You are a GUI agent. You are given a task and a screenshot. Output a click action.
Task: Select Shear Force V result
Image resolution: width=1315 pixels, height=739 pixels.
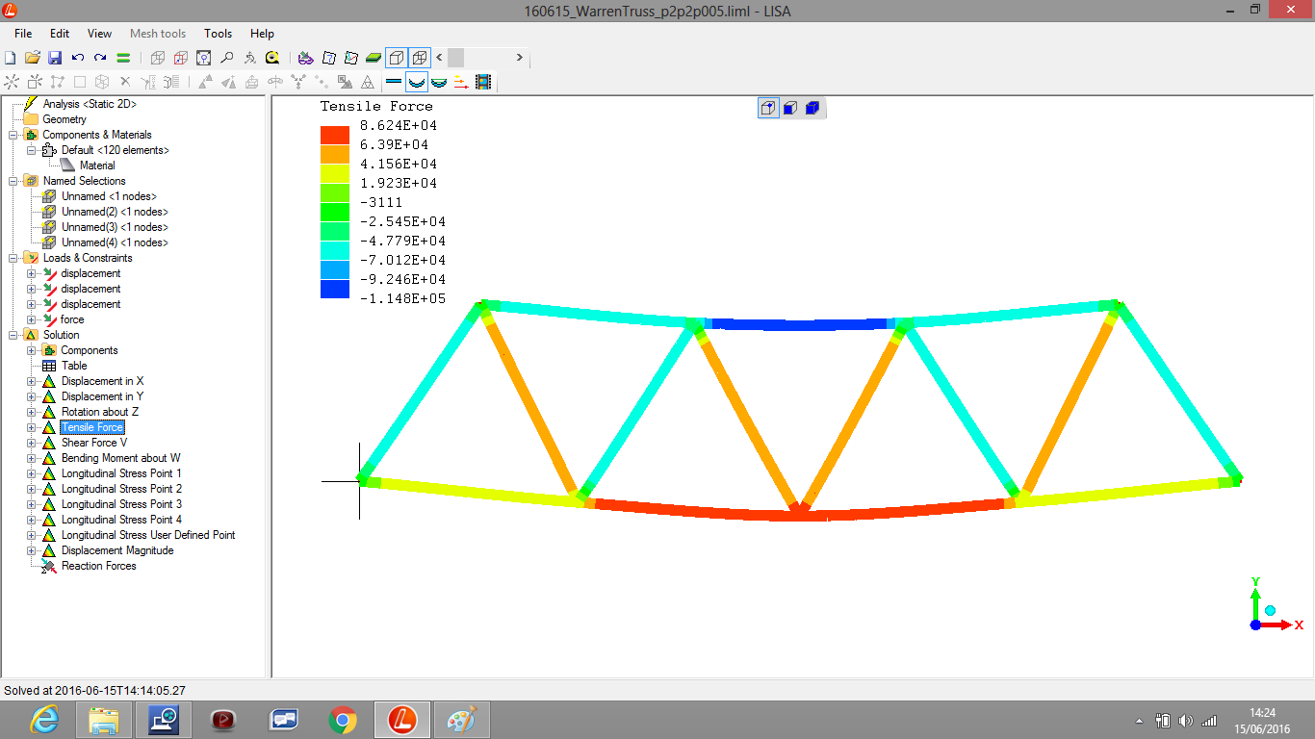pos(93,443)
